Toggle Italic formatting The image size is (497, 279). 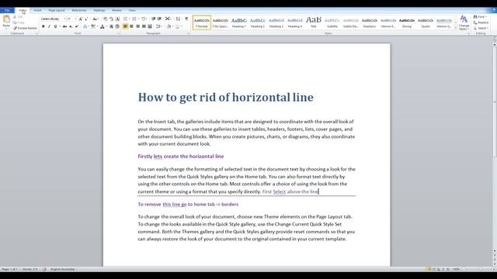point(49,26)
